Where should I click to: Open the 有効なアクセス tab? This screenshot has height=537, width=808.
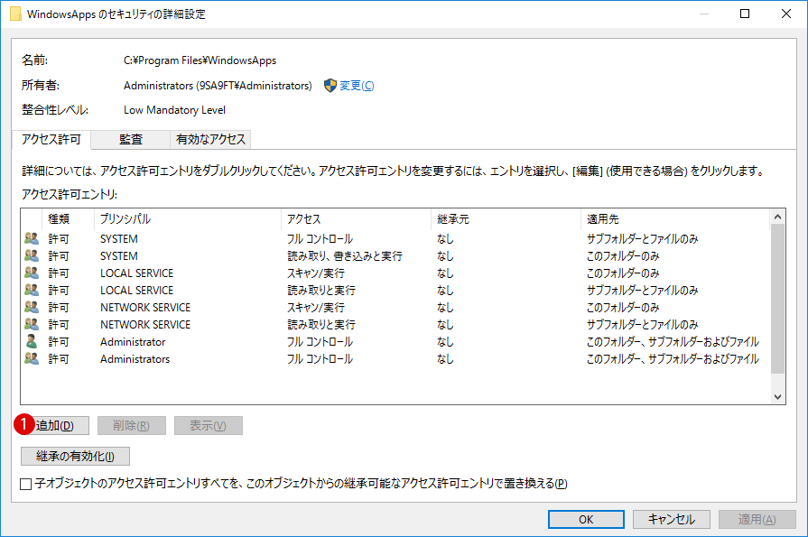point(210,140)
